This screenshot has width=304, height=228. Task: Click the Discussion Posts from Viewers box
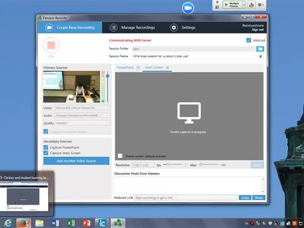click(x=189, y=186)
